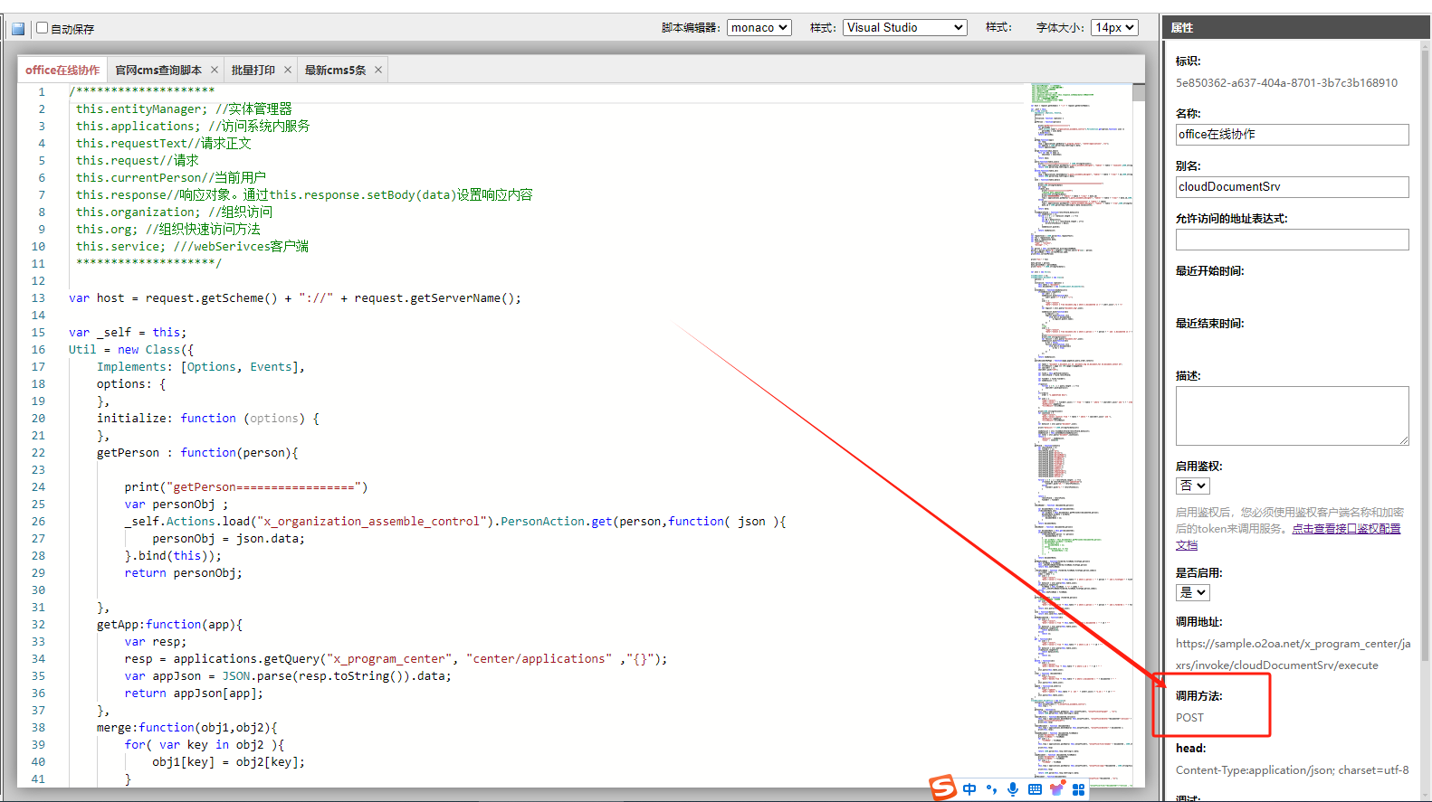
Task: Open the IME soft keyboard icon
Action: pyautogui.click(x=1035, y=789)
